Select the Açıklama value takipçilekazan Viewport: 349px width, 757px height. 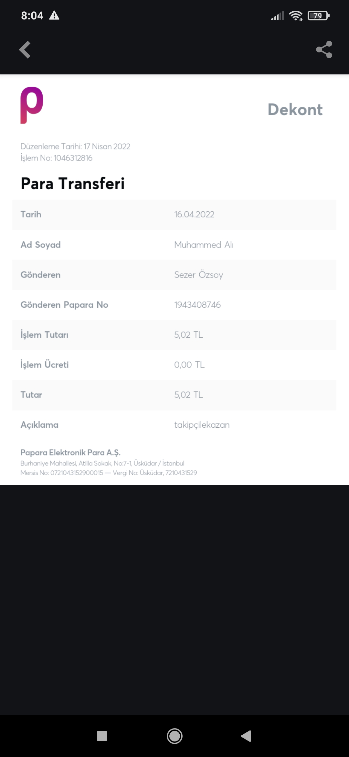tap(202, 425)
